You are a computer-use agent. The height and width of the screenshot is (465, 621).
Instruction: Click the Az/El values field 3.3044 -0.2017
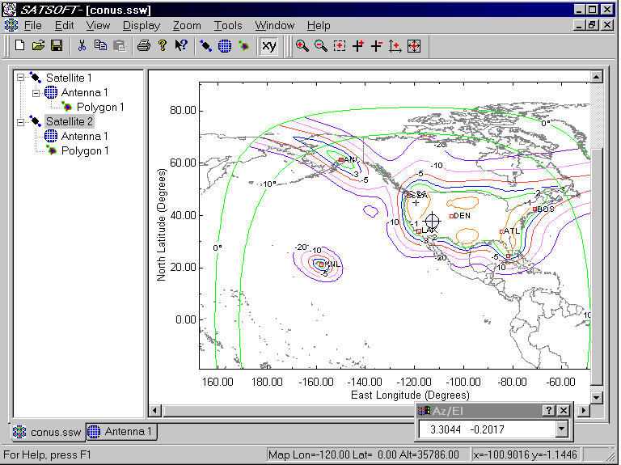pyautogui.click(x=487, y=429)
